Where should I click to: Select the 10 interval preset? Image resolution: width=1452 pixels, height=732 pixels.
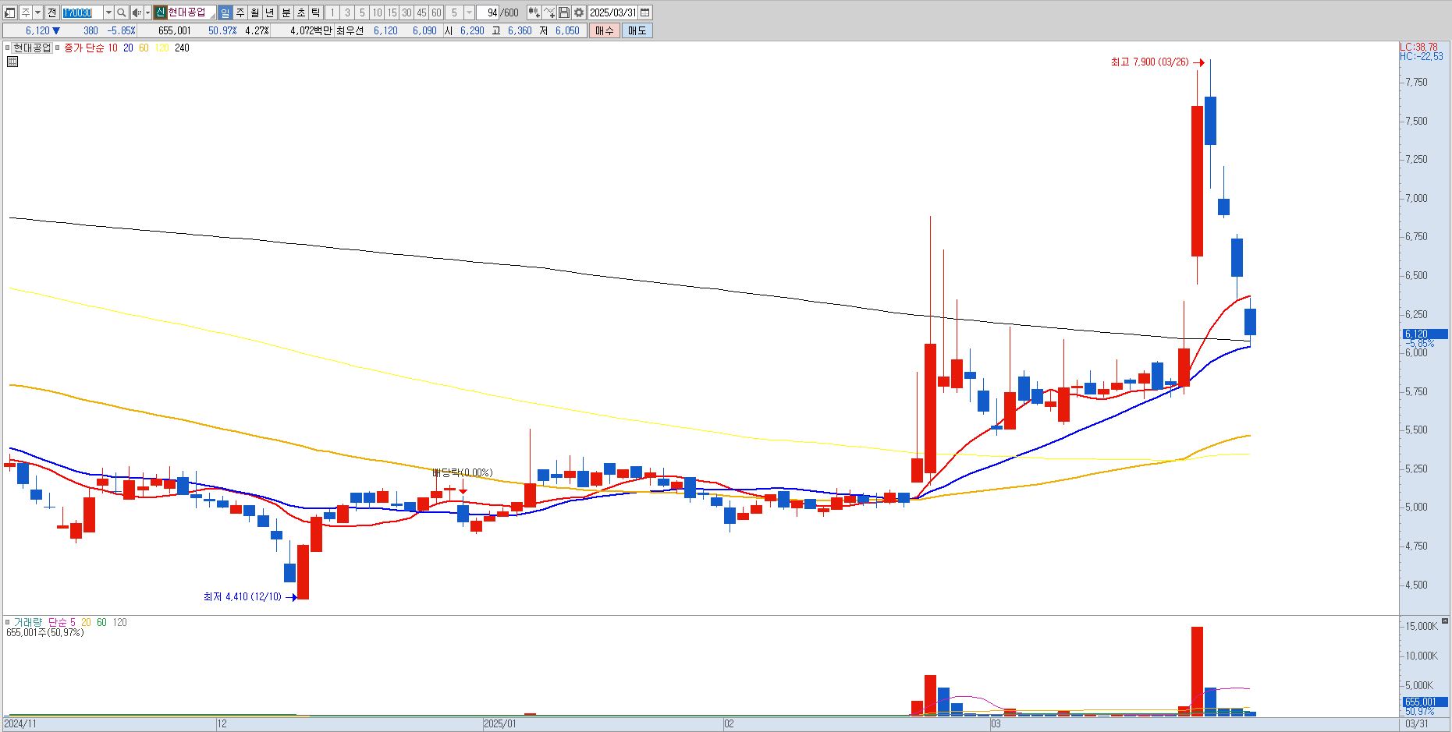coord(377,12)
